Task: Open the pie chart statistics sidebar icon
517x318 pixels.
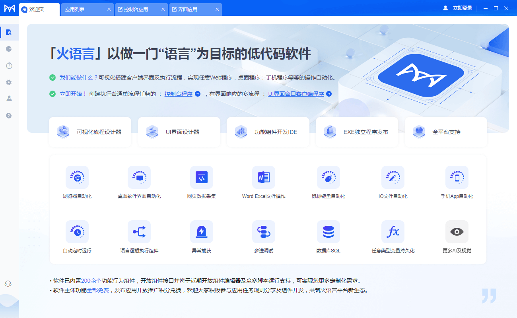Action: (9, 49)
